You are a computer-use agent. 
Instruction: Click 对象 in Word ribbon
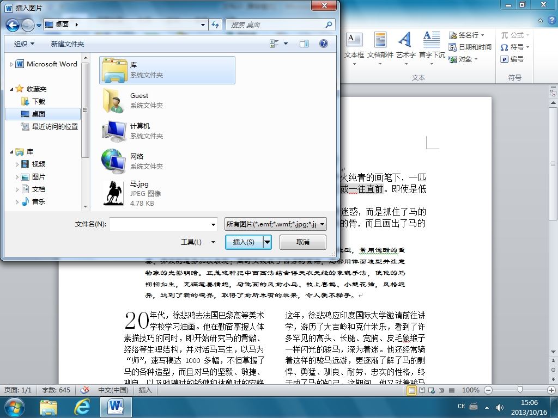click(x=463, y=59)
